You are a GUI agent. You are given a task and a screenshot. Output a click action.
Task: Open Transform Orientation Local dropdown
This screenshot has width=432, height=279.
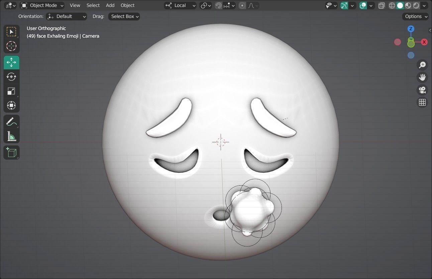coord(180,5)
